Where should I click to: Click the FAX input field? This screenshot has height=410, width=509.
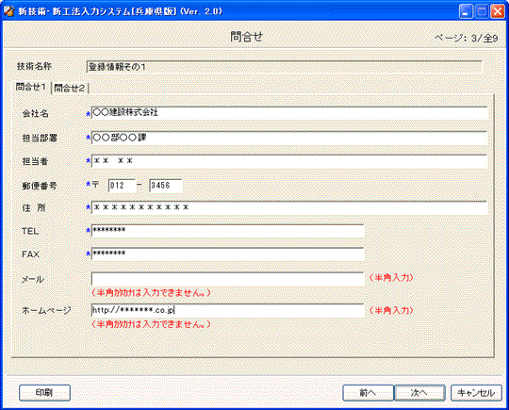coord(227,254)
